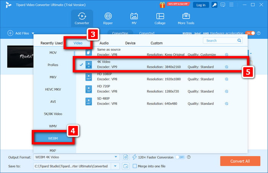Click the Convert All button

coord(240,161)
